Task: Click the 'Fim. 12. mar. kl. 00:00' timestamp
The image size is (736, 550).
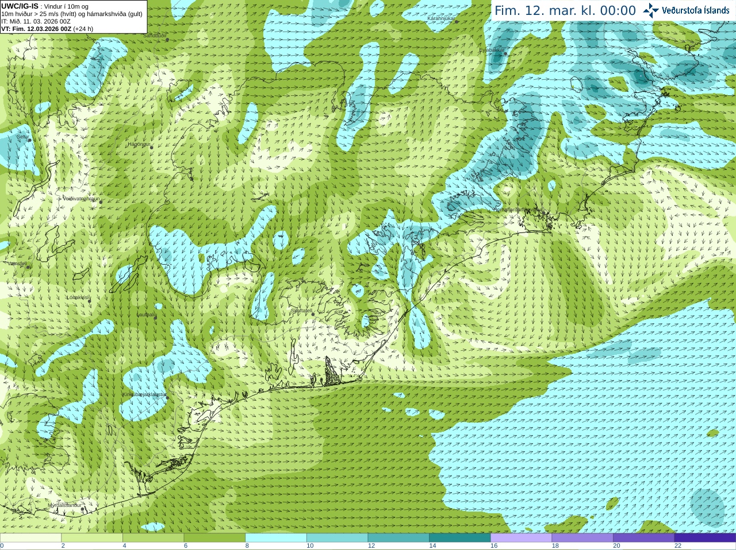Action: point(565,11)
